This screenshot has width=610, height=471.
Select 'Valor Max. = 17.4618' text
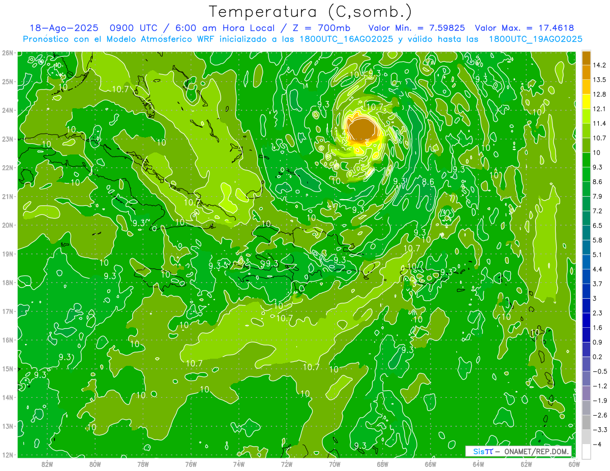click(525, 28)
